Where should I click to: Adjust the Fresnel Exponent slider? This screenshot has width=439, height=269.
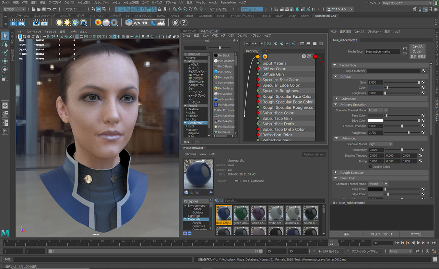(x=402, y=126)
